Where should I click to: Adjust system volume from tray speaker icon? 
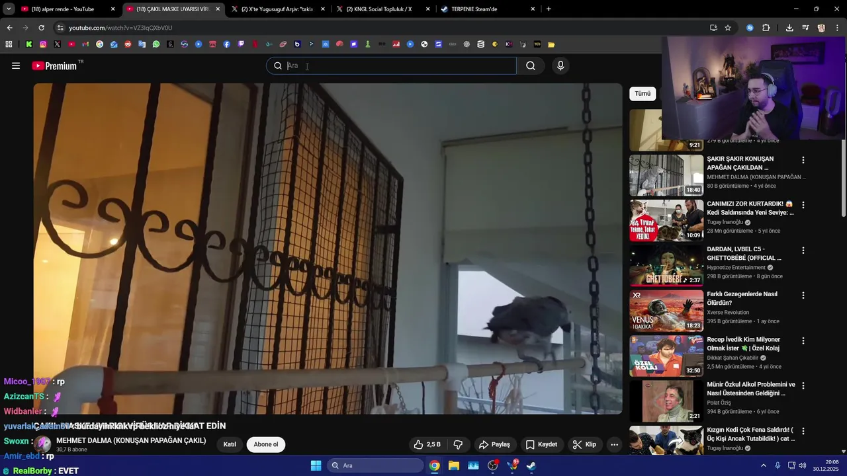(803, 465)
